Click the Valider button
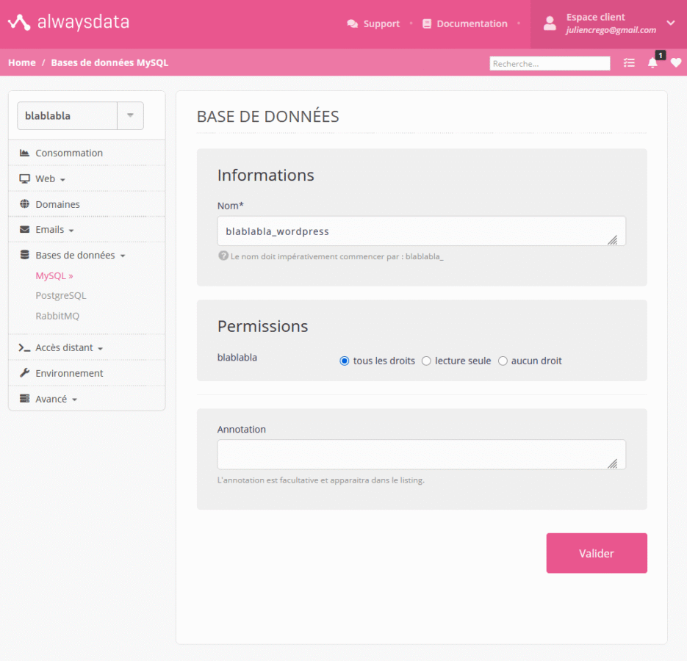This screenshot has width=687, height=661. [597, 553]
